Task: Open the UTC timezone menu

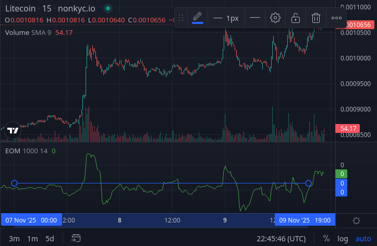Action: point(281,238)
